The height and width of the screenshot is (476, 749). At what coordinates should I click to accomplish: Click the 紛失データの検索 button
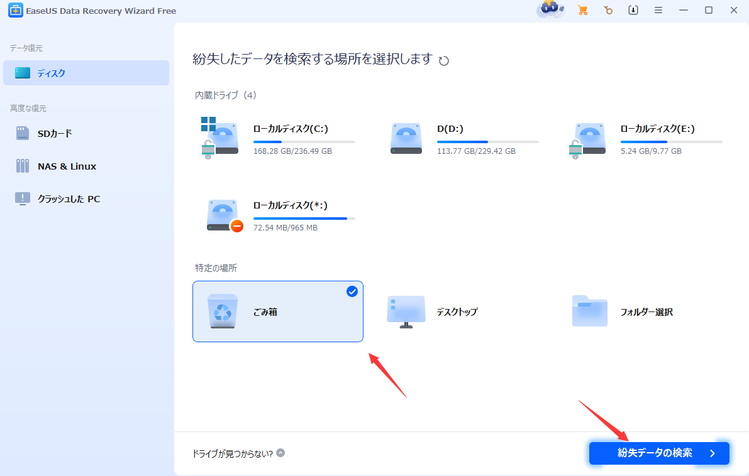click(658, 453)
